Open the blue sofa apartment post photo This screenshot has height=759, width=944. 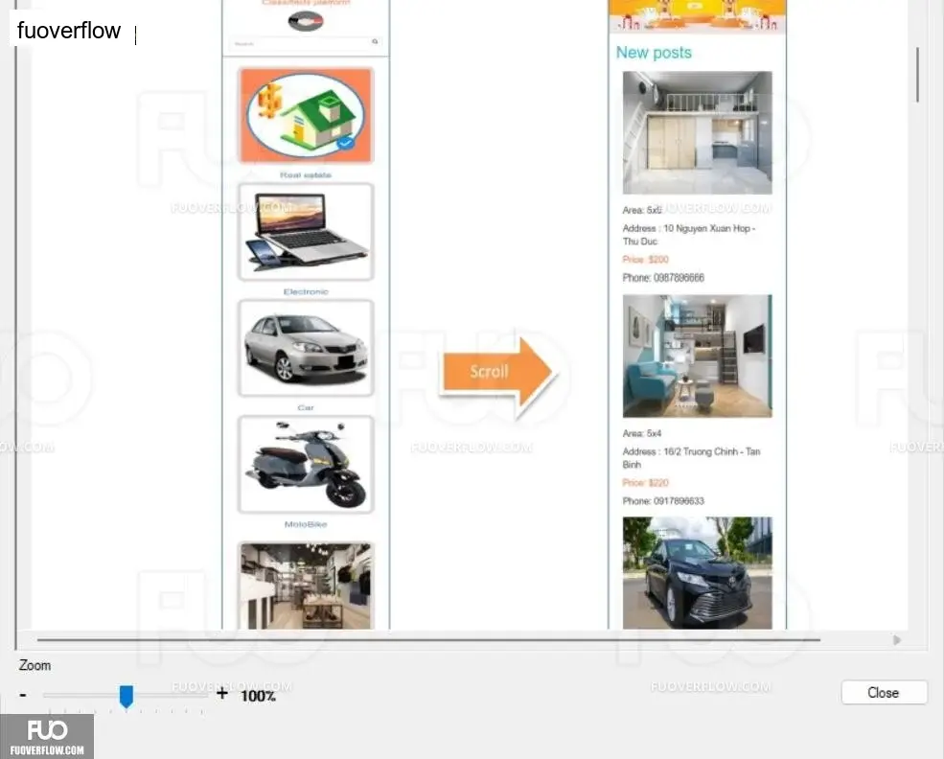697,356
